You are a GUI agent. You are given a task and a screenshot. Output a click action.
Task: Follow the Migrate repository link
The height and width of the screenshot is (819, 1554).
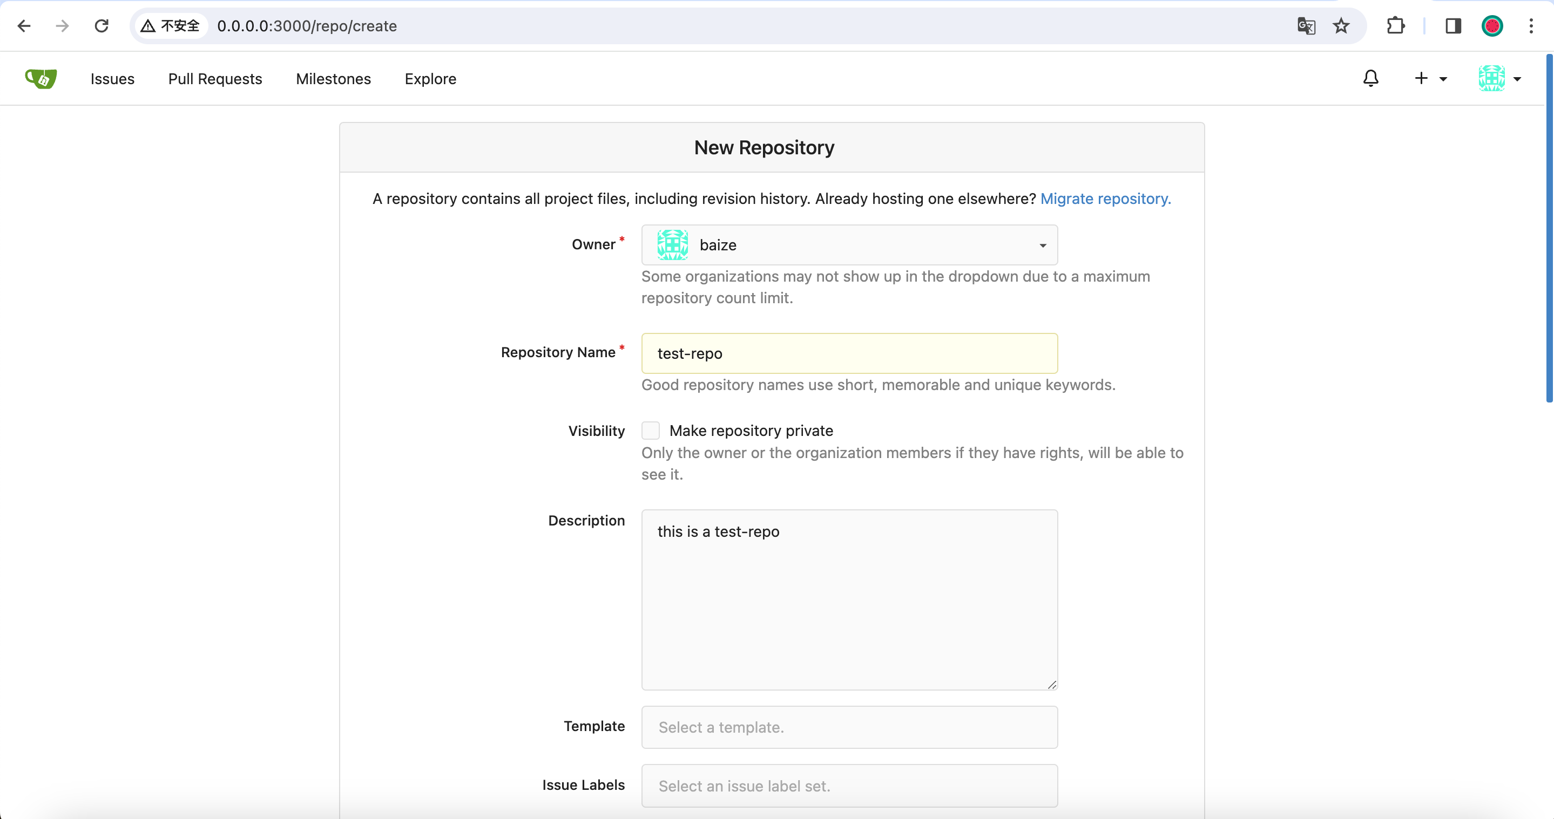tap(1105, 199)
